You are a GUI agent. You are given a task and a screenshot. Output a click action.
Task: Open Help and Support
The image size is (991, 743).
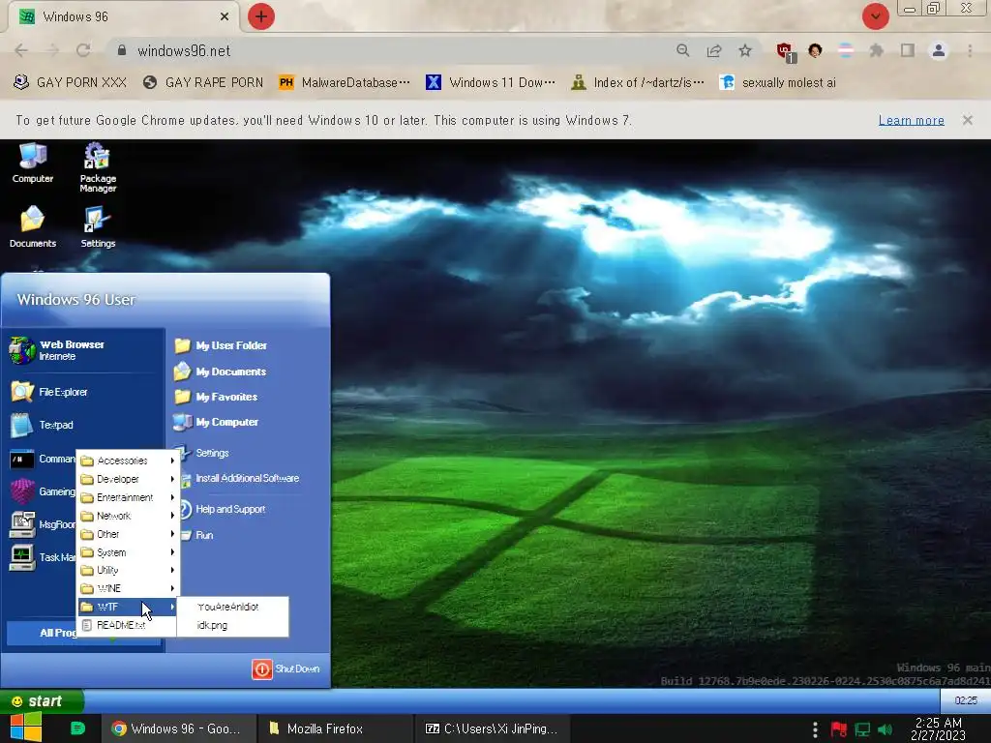pos(223,509)
